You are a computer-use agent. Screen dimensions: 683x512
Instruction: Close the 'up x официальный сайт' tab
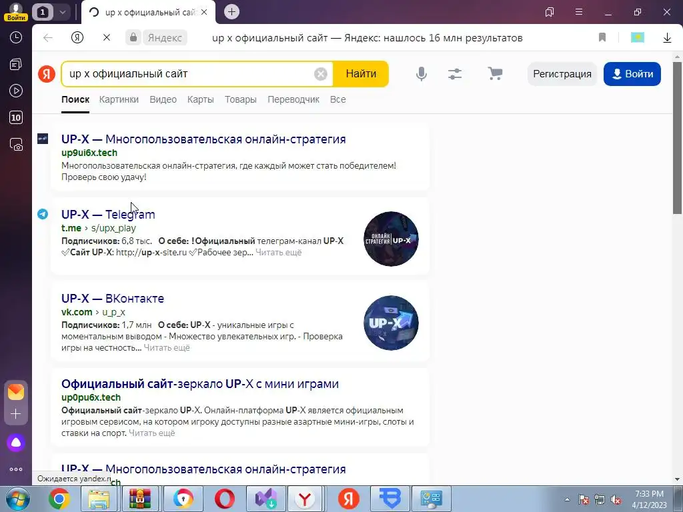pos(204,12)
